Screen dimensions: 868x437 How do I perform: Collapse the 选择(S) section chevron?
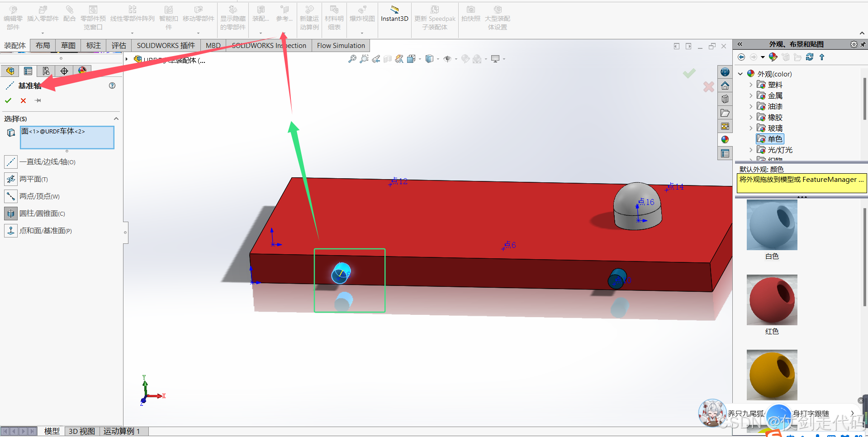click(116, 119)
